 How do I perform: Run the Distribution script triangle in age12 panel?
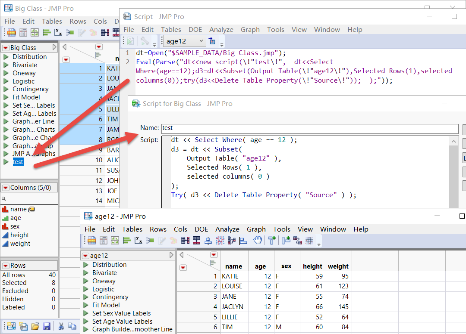(x=86, y=265)
